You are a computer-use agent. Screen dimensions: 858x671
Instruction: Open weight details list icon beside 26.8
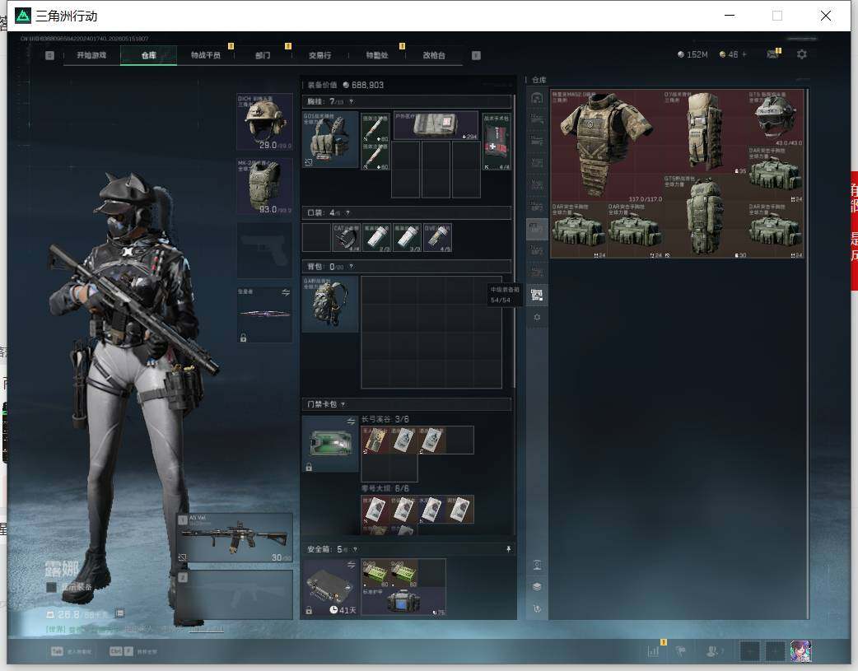120,614
